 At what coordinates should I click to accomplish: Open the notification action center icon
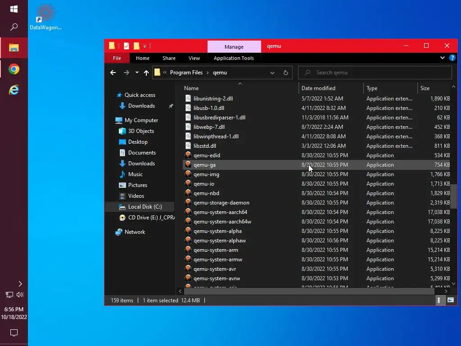tap(14, 333)
